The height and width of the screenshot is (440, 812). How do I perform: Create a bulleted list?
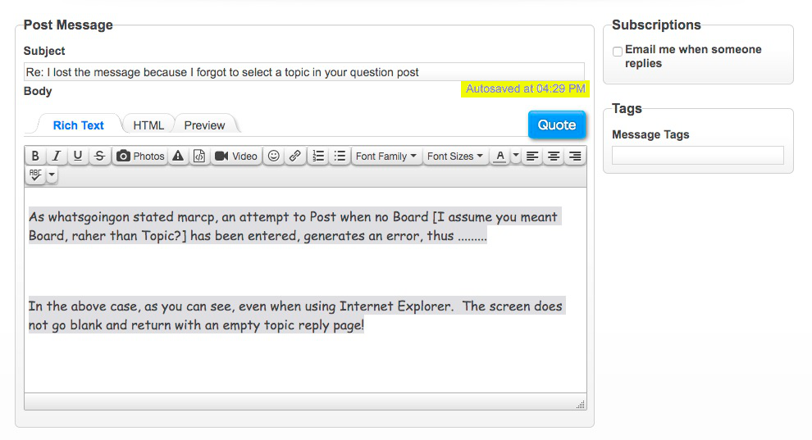(340, 156)
